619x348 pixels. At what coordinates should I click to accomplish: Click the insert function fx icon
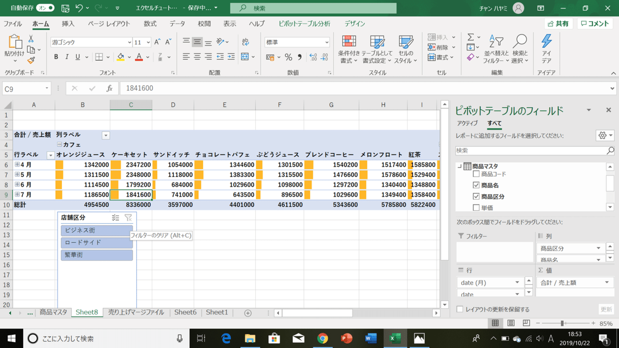[109, 89]
